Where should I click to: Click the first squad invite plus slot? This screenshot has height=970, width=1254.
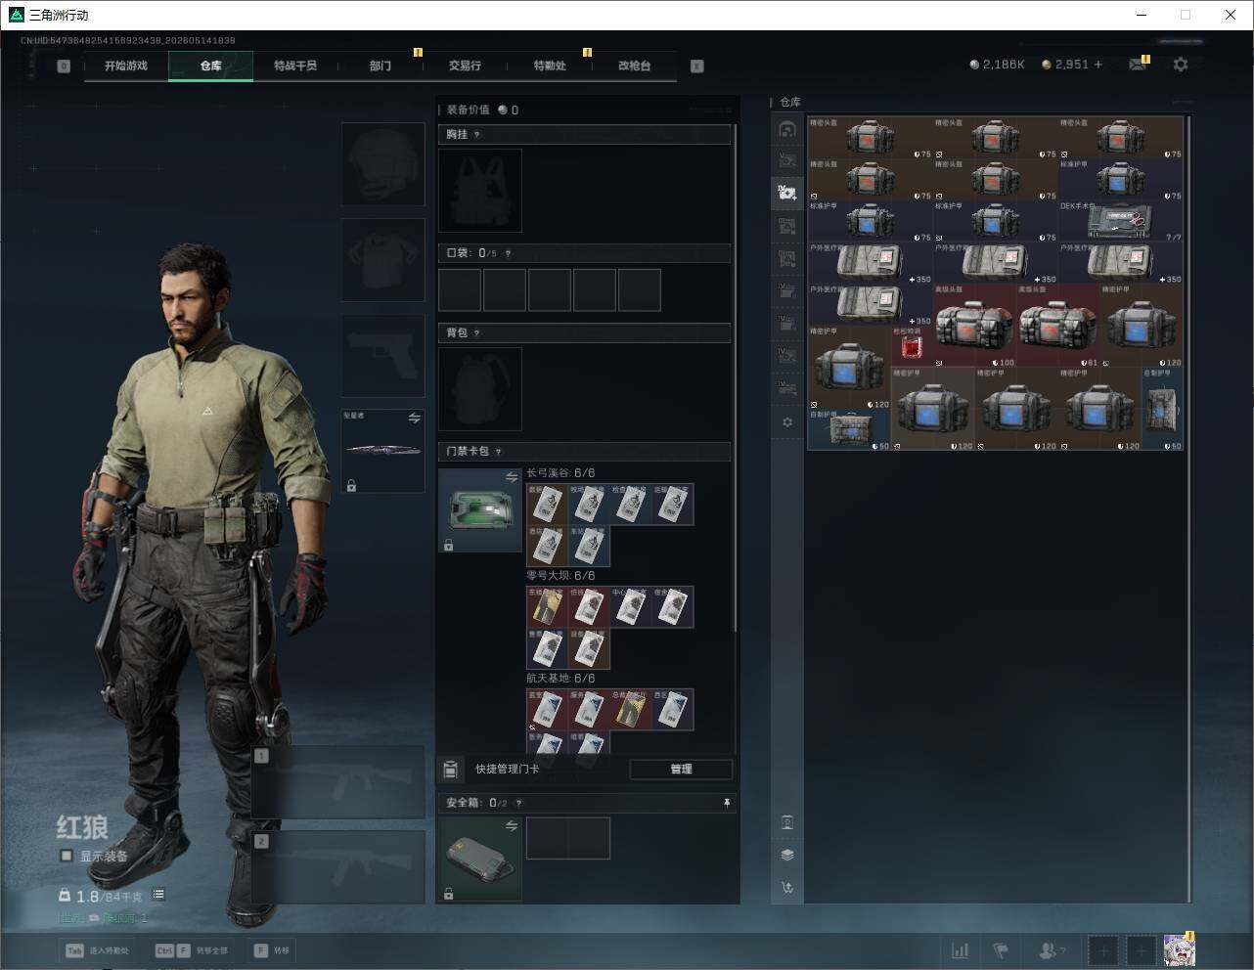tap(1103, 950)
